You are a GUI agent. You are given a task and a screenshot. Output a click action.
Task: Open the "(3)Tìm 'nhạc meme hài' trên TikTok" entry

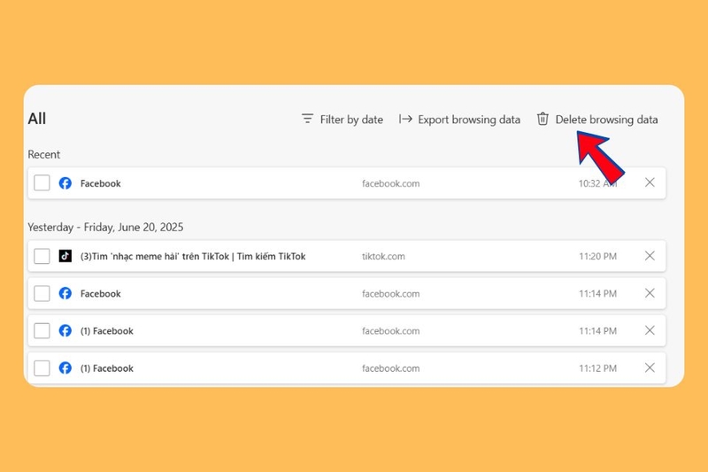point(193,256)
